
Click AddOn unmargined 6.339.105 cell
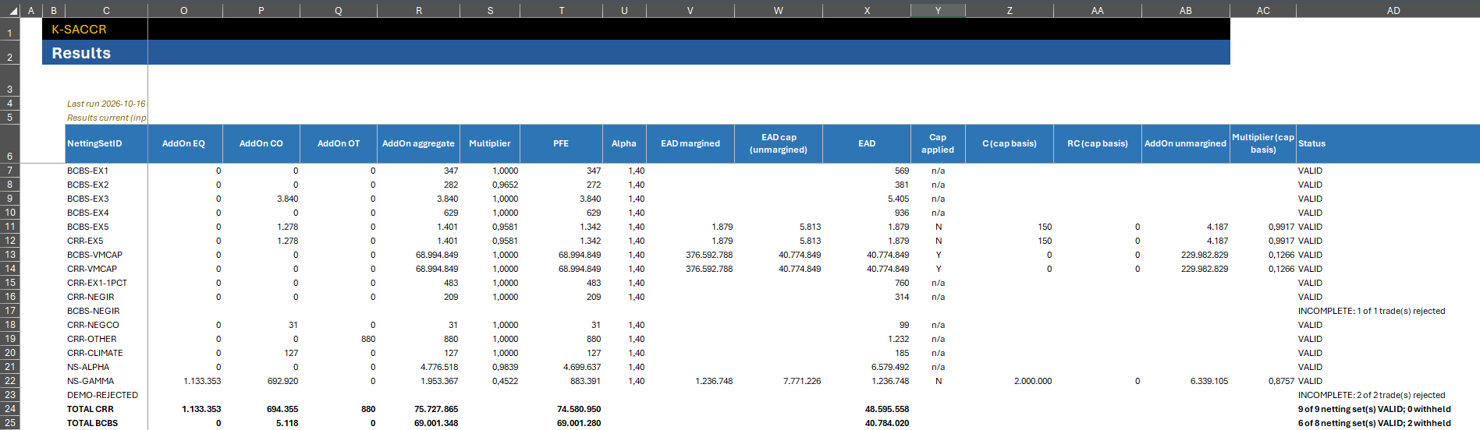click(x=1186, y=381)
